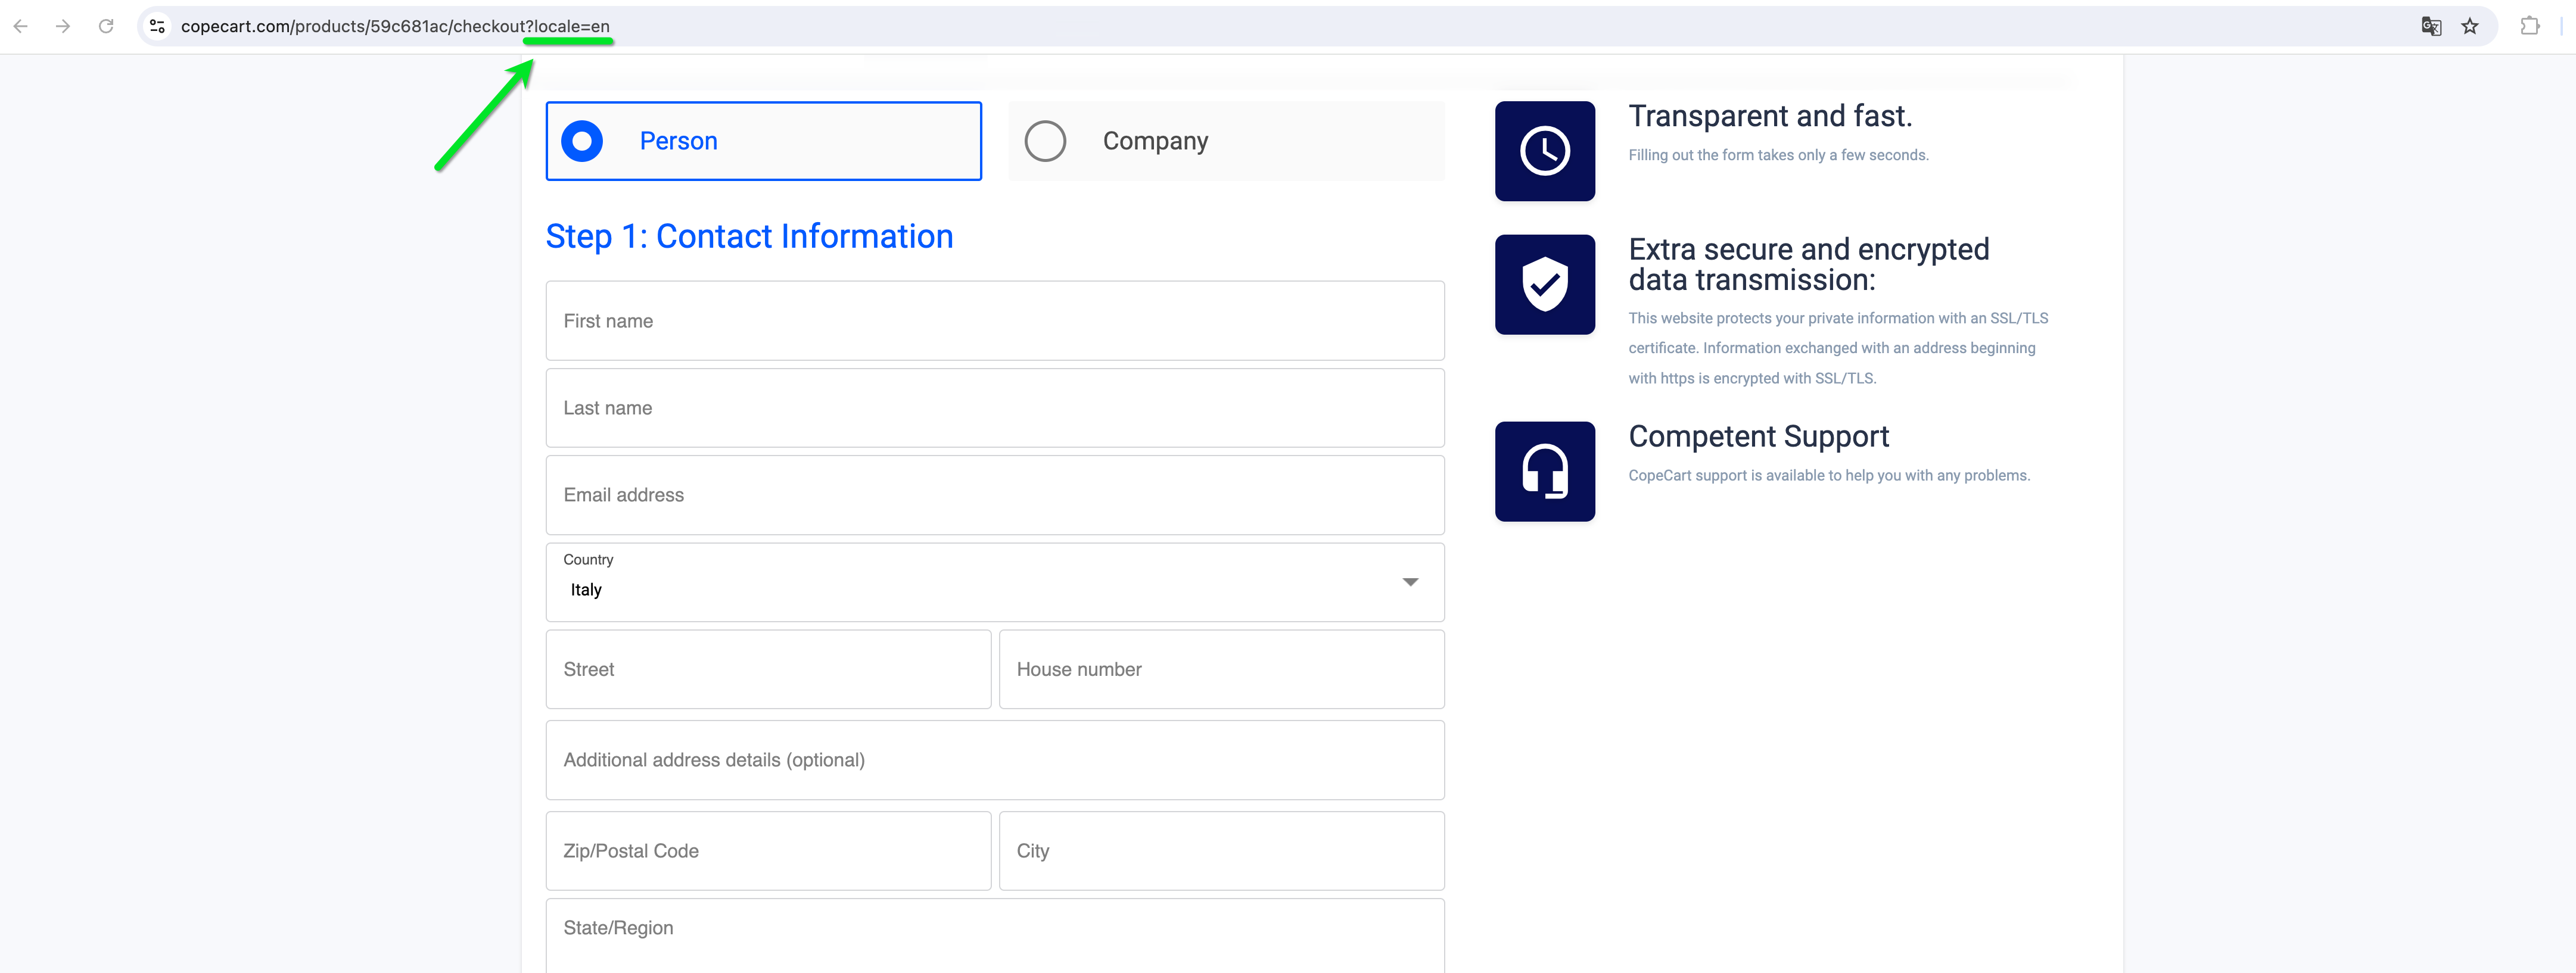Screen dimensions: 2576x973
Task: Click the browser forward arrow
Action: tap(63, 26)
